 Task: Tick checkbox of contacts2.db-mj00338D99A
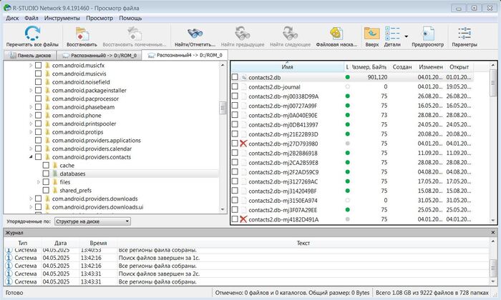tap(235, 96)
